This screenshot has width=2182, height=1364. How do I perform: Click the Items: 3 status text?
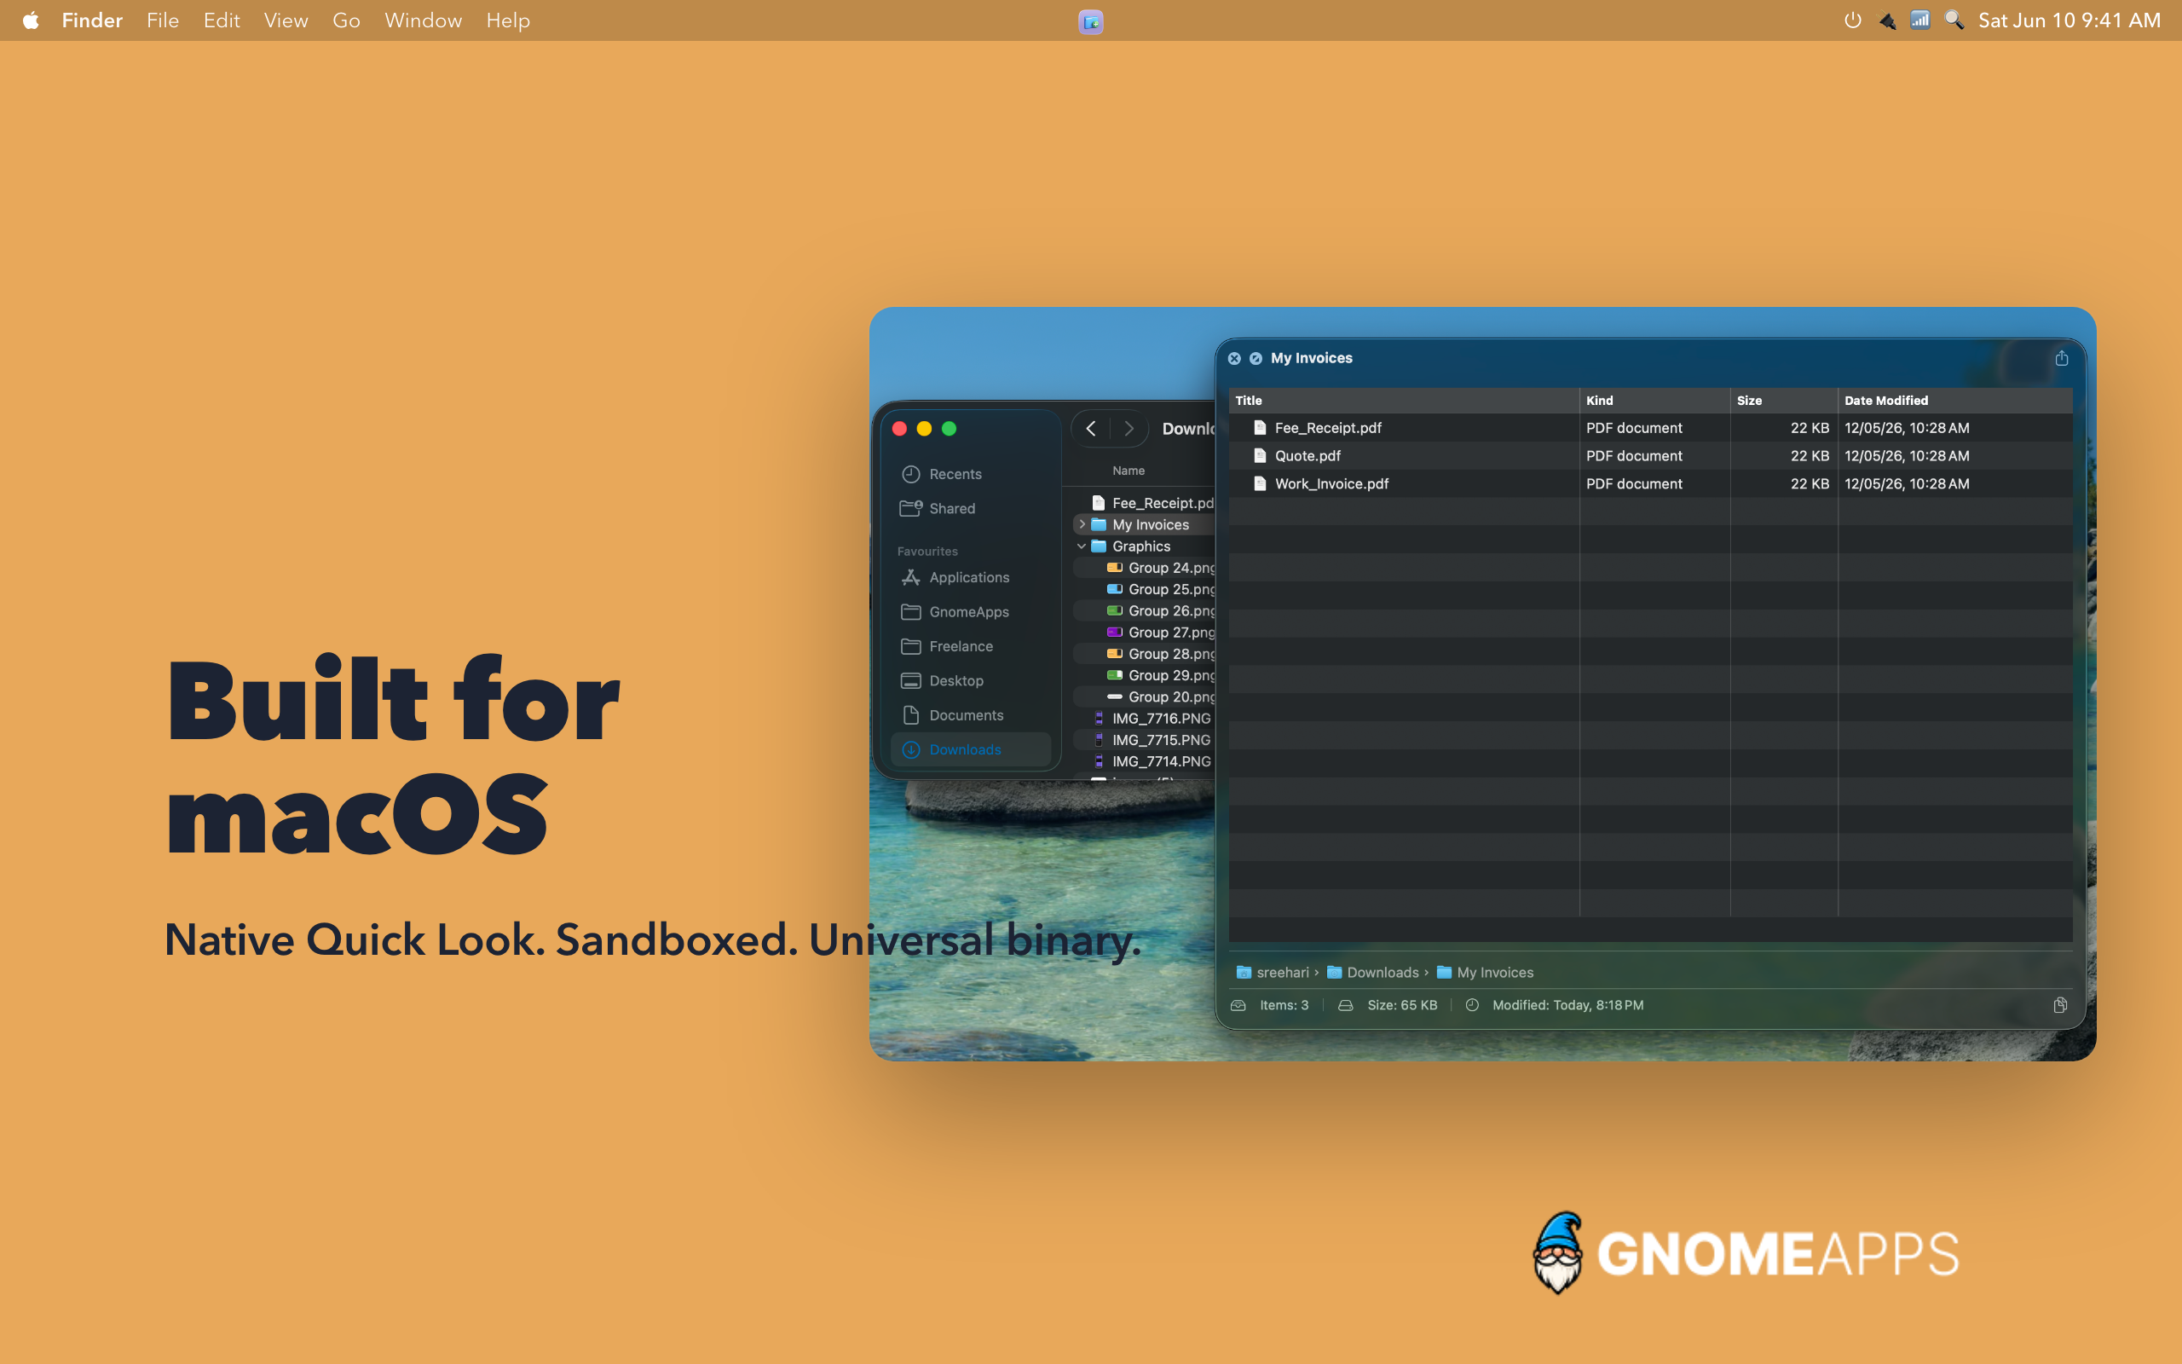pos(1284,1005)
